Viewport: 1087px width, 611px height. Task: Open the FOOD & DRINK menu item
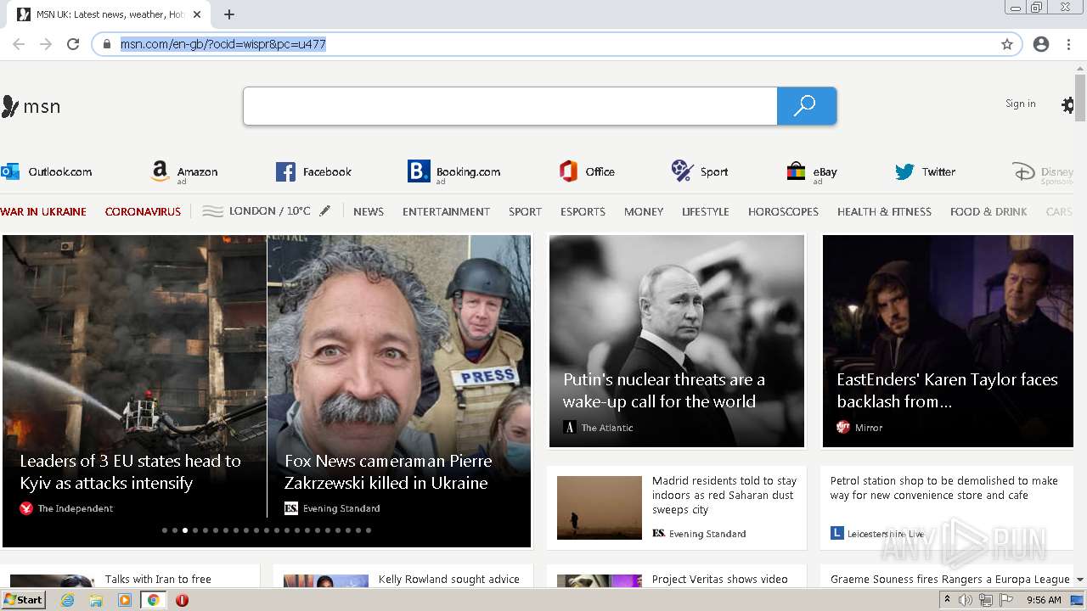988,211
